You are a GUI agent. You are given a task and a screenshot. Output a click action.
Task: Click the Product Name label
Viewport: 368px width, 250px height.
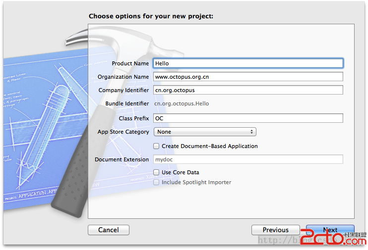[130, 63]
